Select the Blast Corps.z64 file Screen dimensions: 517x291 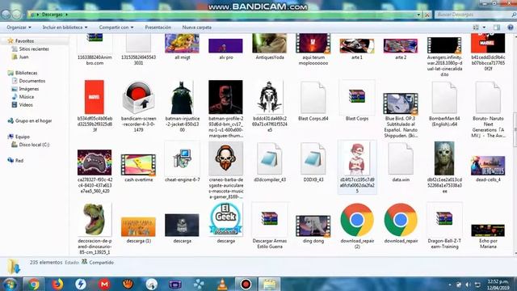coord(313,100)
